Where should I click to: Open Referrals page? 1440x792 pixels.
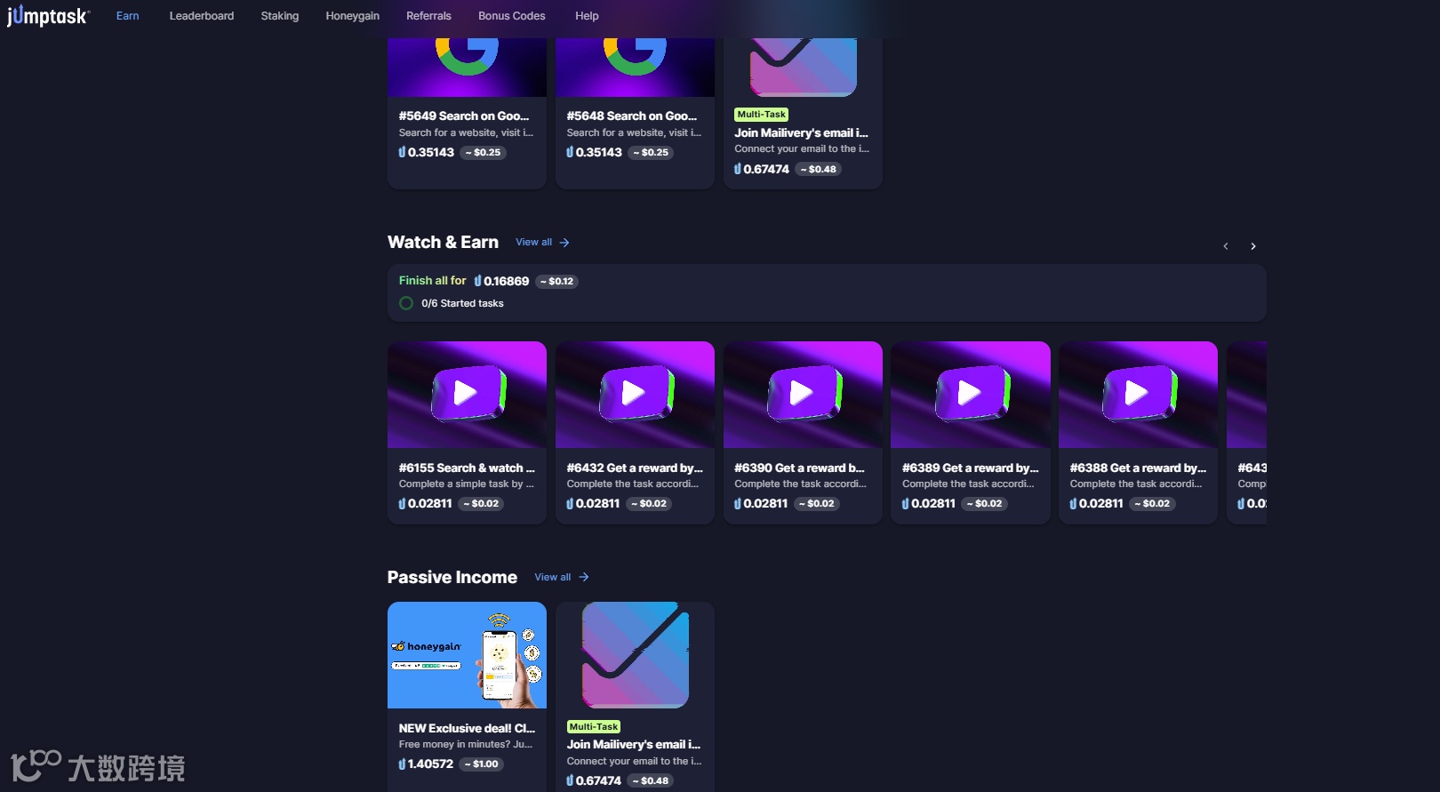click(x=428, y=16)
